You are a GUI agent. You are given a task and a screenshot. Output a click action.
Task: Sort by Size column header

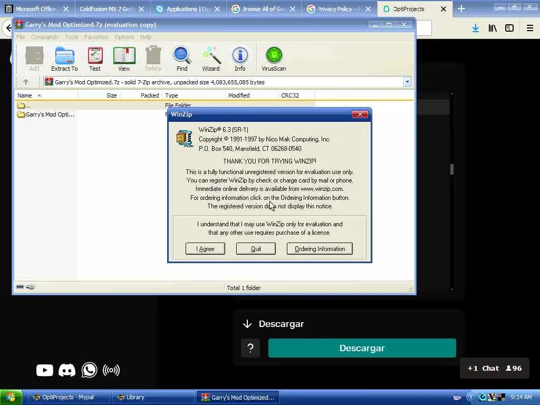99,95
